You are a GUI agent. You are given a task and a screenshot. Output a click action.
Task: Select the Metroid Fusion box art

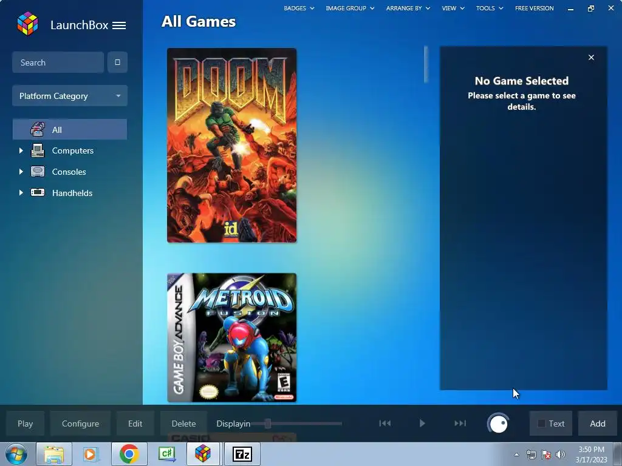tap(231, 337)
